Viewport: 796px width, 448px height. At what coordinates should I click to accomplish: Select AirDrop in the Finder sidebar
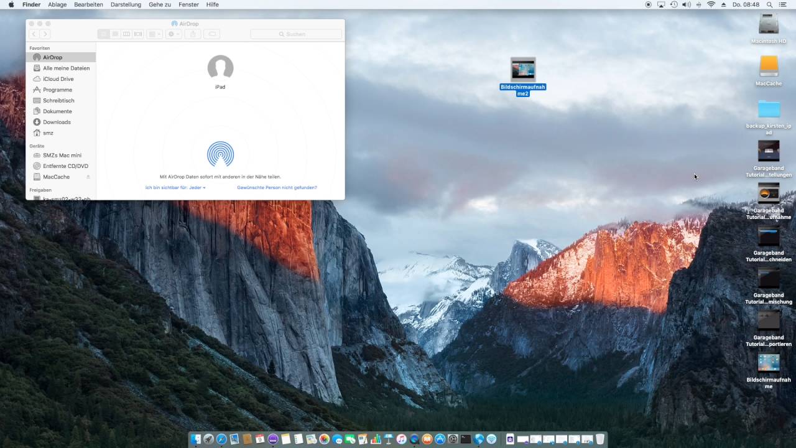pyautogui.click(x=61, y=57)
